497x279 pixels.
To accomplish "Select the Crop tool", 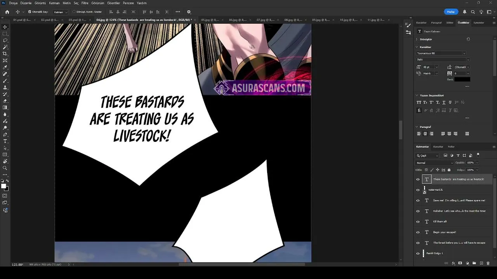I will tap(5, 54).
